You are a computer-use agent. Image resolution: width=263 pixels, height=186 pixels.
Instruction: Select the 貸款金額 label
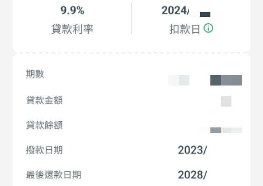coord(44,100)
